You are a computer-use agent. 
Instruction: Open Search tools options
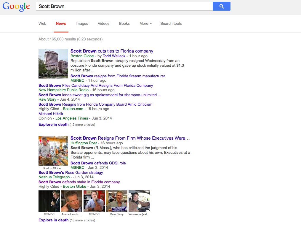(171, 24)
